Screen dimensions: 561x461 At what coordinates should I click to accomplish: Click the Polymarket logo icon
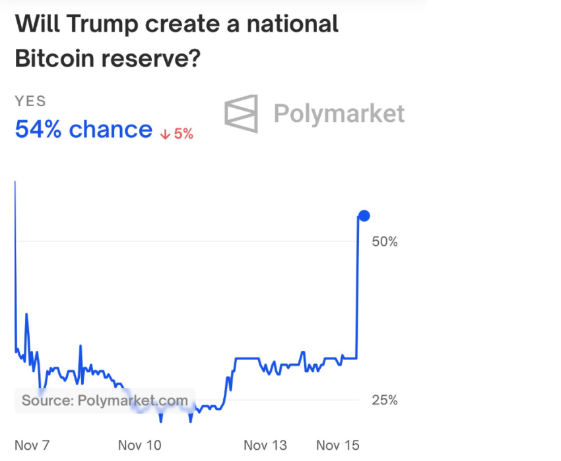(241, 113)
